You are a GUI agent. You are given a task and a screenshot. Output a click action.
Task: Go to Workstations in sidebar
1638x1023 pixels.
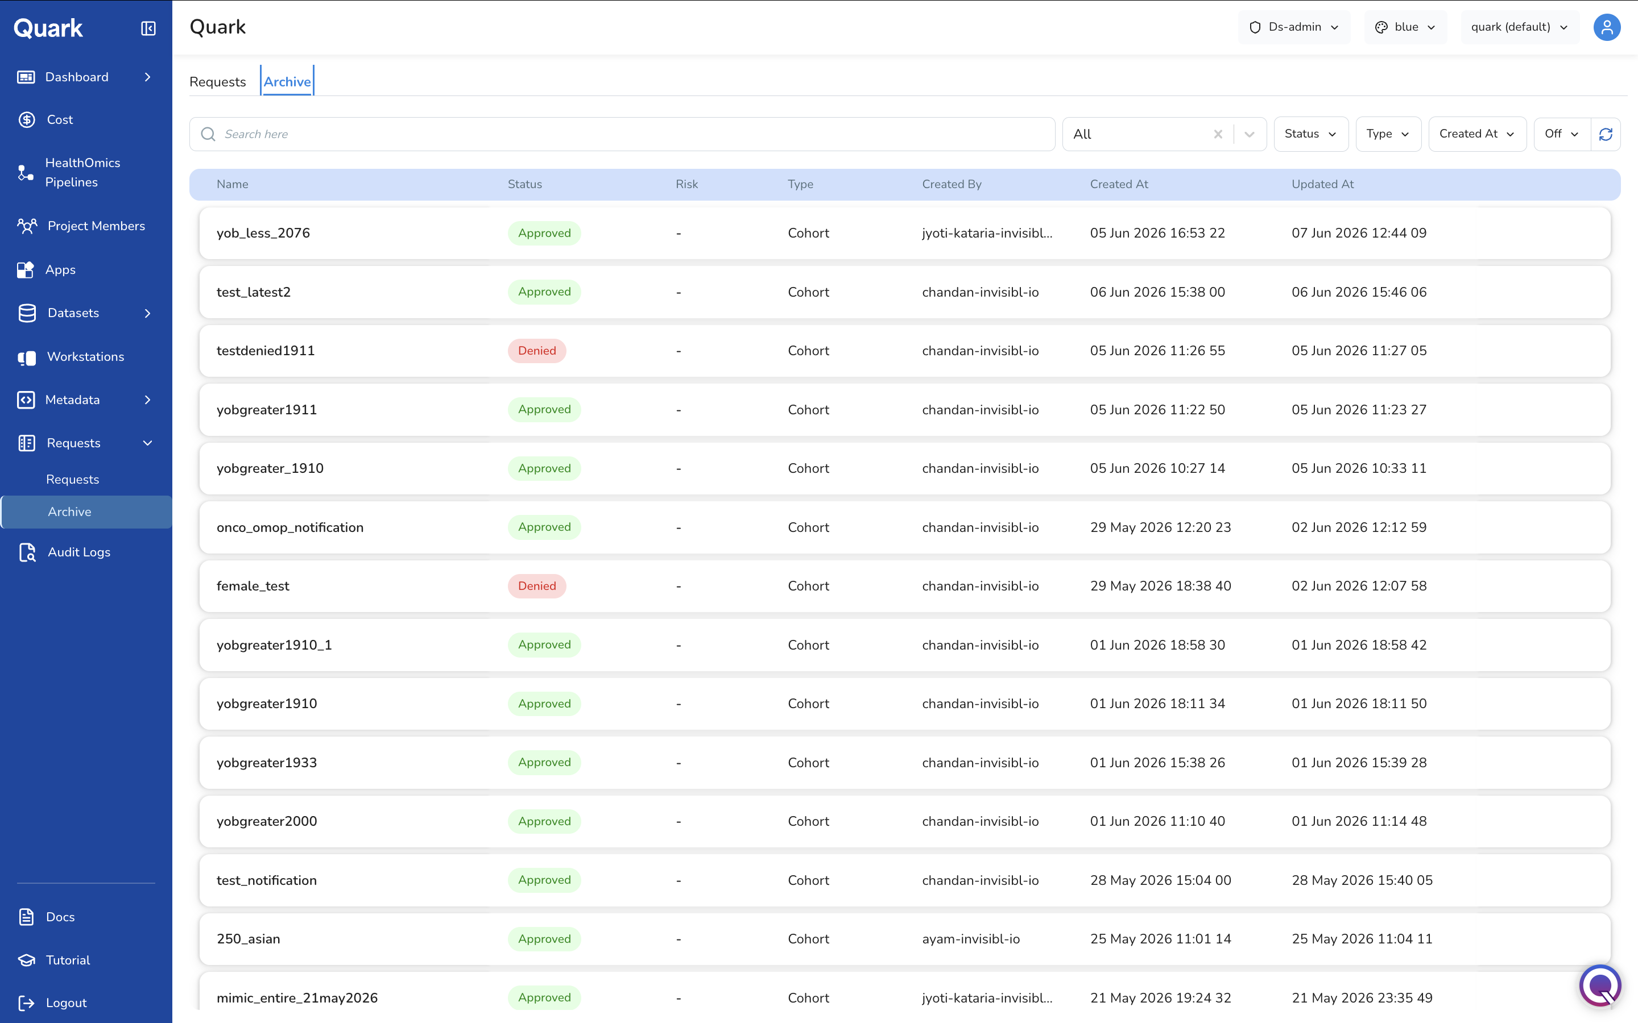point(85,356)
